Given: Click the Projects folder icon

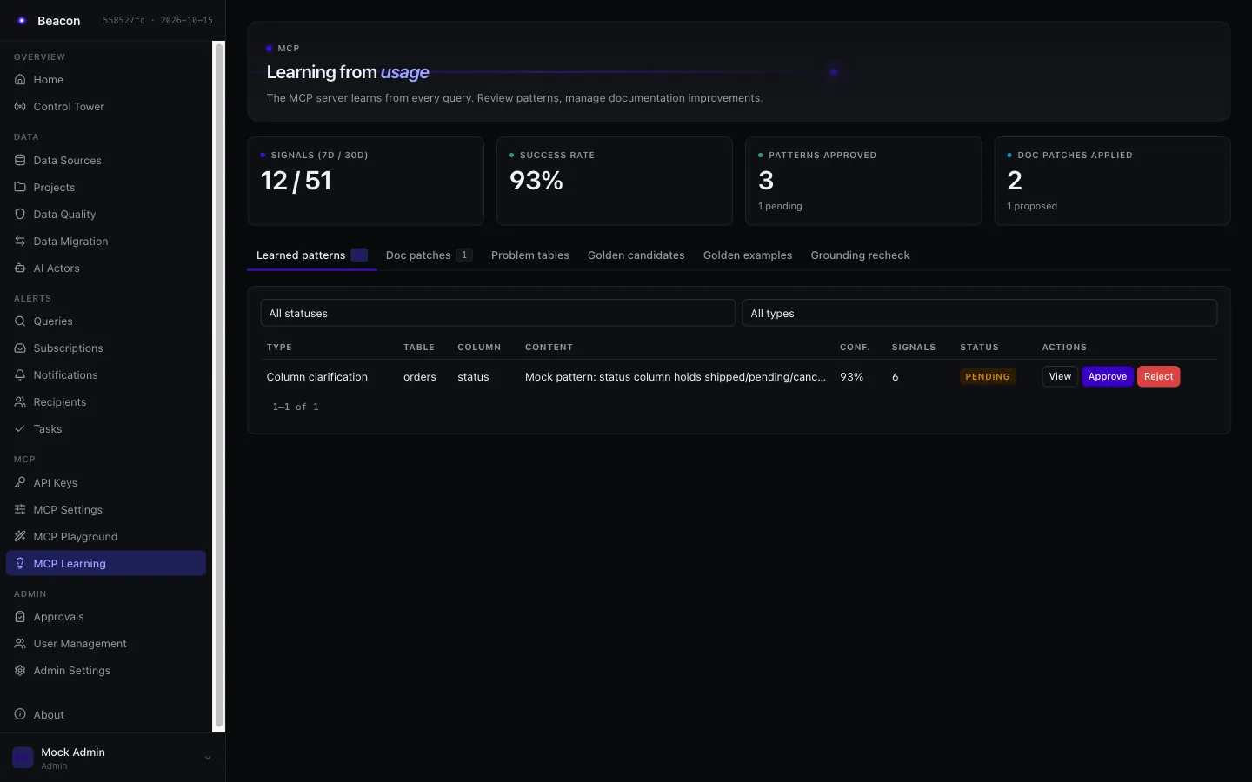Looking at the screenshot, I should [x=20, y=187].
